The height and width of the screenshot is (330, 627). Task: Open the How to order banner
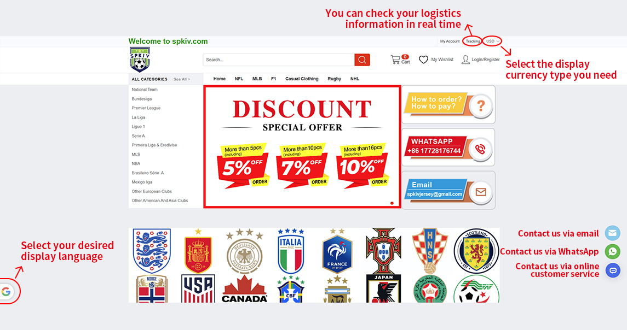click(x=448, y=104)
